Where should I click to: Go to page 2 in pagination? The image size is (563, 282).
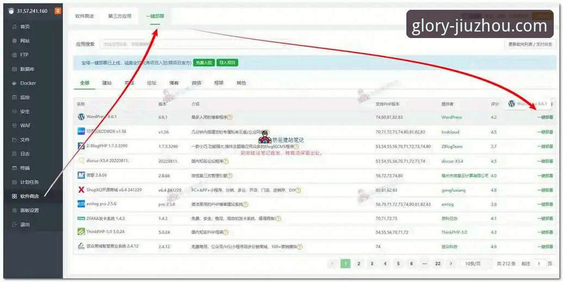click(x=358, y=264)
